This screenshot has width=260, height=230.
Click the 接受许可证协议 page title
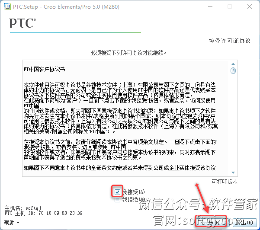[230, 41]
